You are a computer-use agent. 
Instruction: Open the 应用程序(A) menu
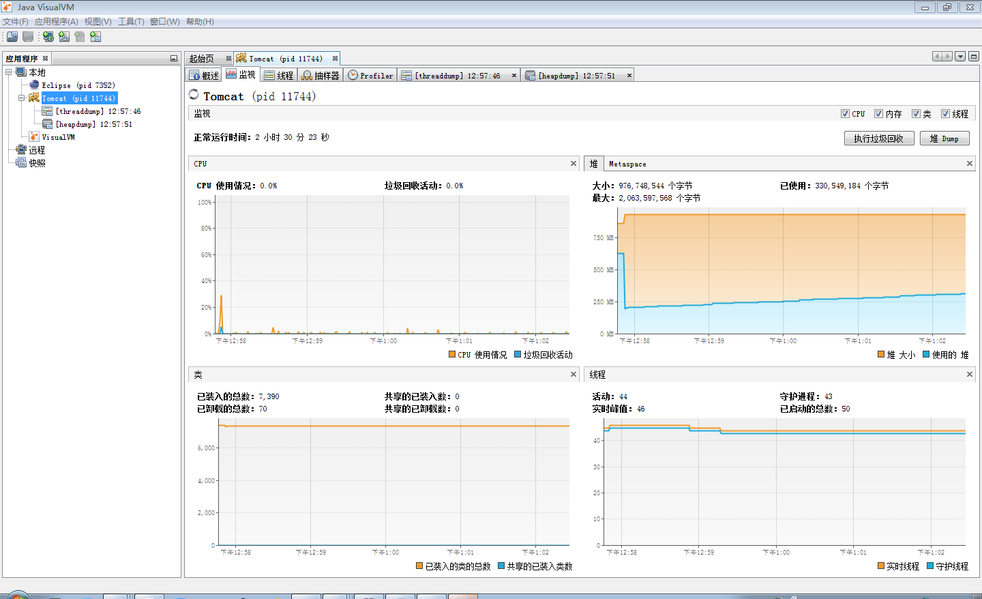pyautogui.click(x=57, y=22)
